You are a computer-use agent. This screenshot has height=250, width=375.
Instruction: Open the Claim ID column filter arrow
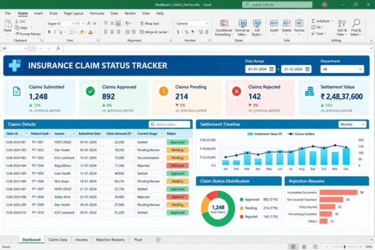tap(26, 134)
